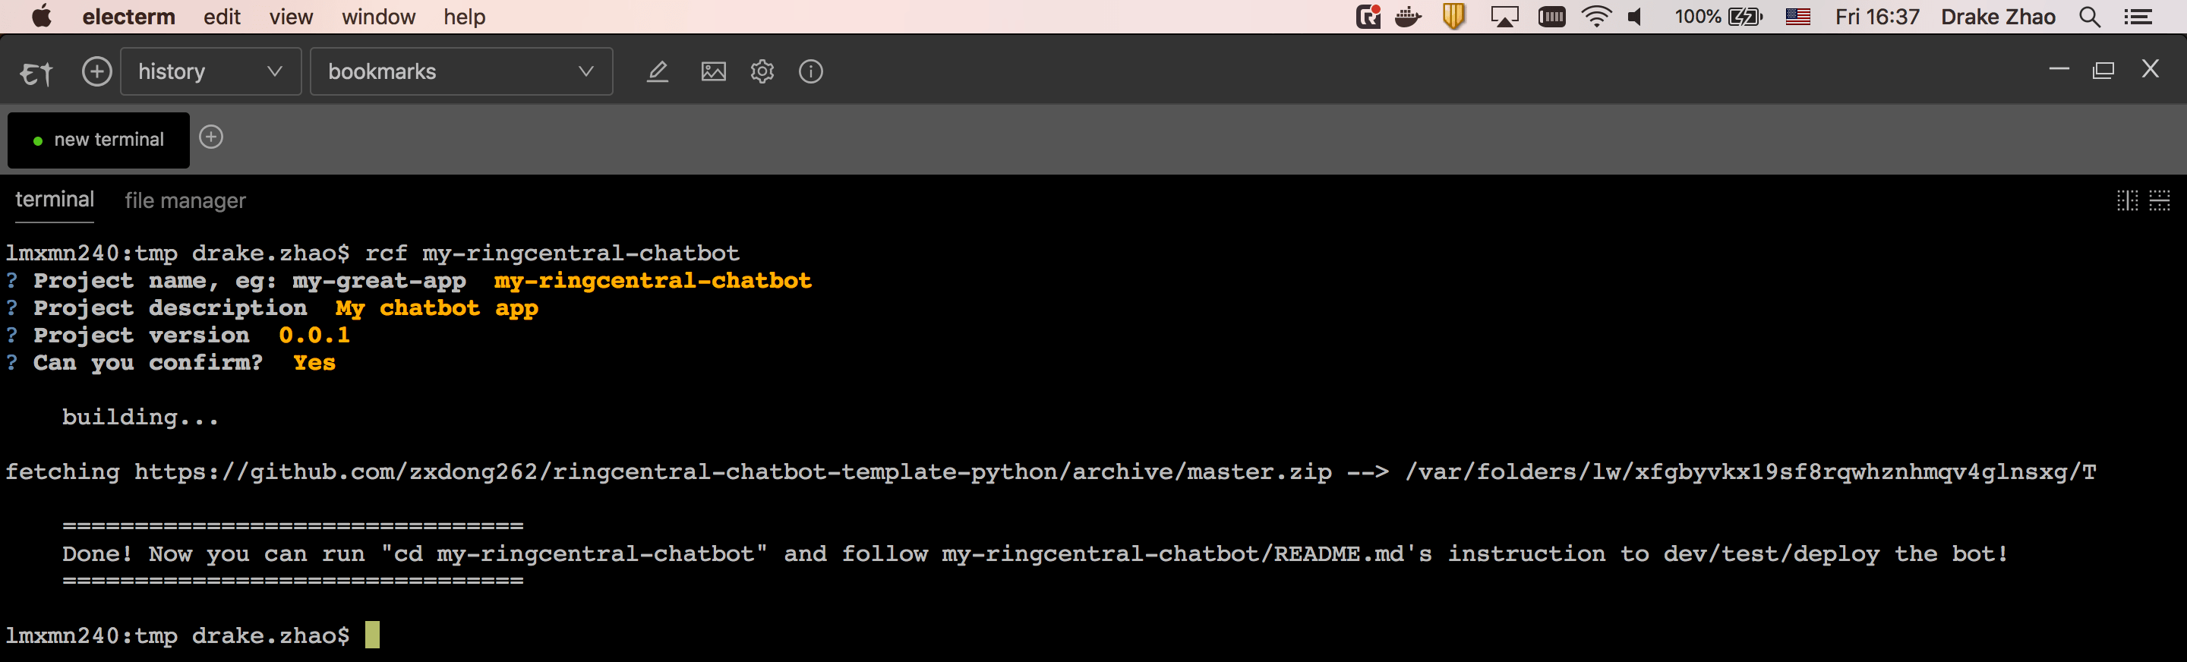Open the electerm edit/pencil icon

(658, 71)
